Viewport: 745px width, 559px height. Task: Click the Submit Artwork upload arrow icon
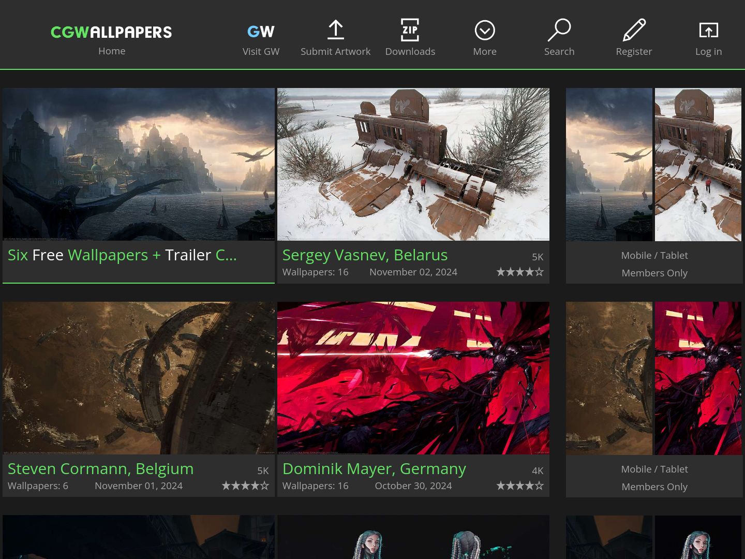tap(336, 30)
